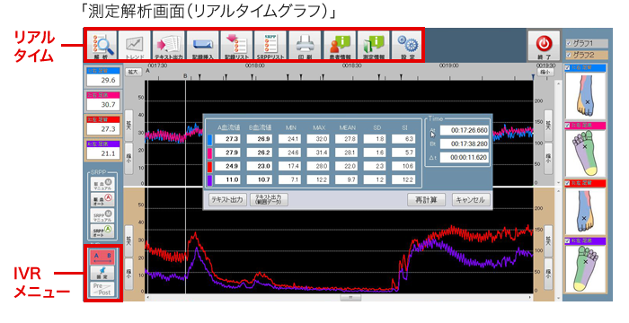Click the MEAN cell 27.8
The height and width of the screenshot is (323, 629).
coord(347,139)
